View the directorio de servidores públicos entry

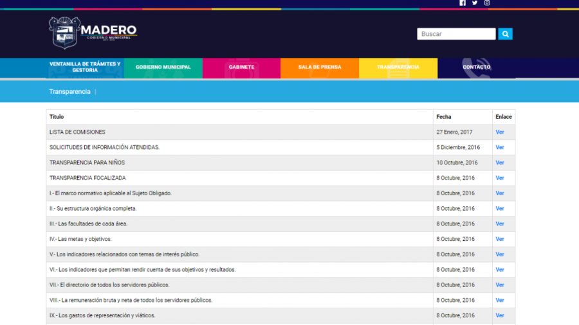[500, 285]
